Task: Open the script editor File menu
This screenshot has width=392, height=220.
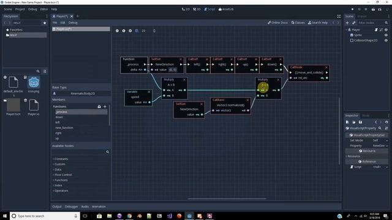Action: [x=55, y=23]
